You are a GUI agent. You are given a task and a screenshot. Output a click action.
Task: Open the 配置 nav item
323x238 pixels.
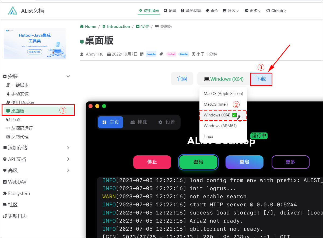tap(170, 11)
